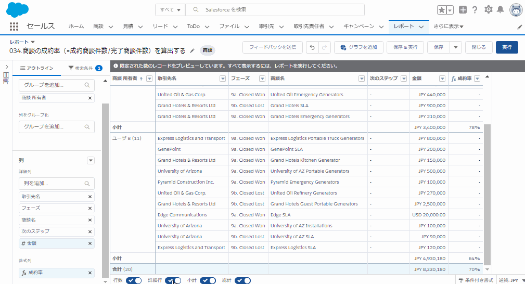Viewport: 525px width, 284px height.
Task: Click the Salesforce を検索 search field
Action: pos(275,10)
